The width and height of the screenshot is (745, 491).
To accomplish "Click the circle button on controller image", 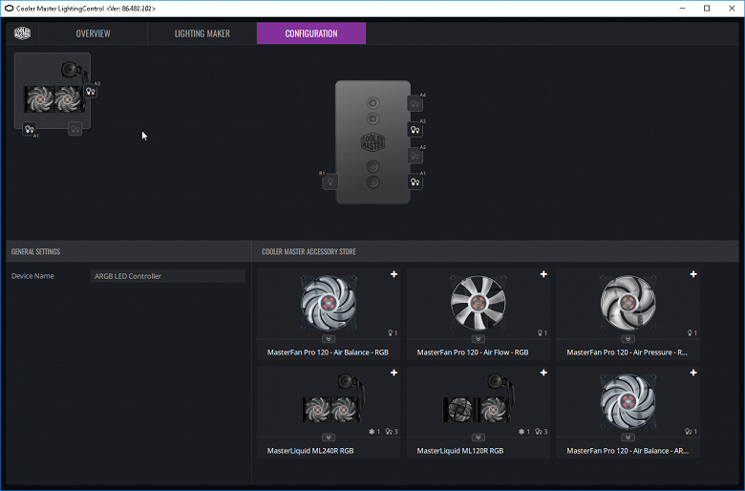I will (372, 103).
